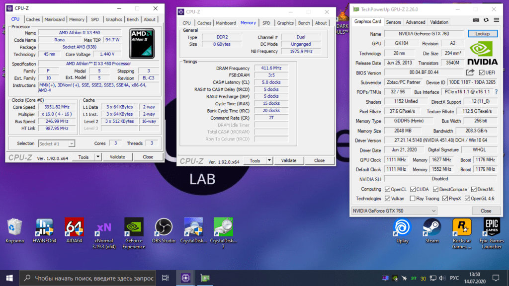Screen dimensions: 509x286
Task: Click the CPU-Z taskbar icon
Action: (185, 278)
